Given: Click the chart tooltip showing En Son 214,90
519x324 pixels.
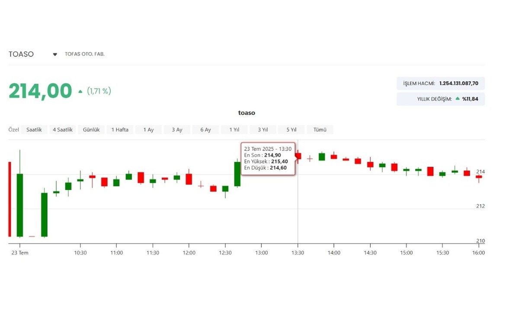Looking at the screenshot, I should [268, 159].
